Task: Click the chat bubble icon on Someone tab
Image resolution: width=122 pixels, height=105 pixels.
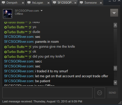Action: pyautogui.click(x=81, y=3)
